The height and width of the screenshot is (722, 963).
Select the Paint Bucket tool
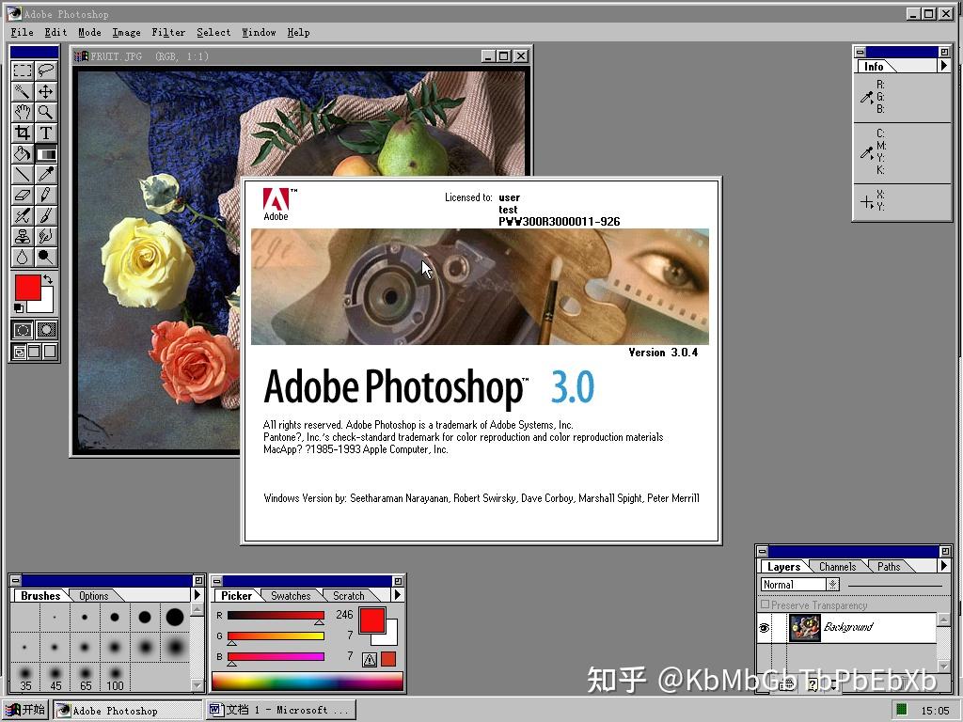pyautogui.click(x=24, y=153)
